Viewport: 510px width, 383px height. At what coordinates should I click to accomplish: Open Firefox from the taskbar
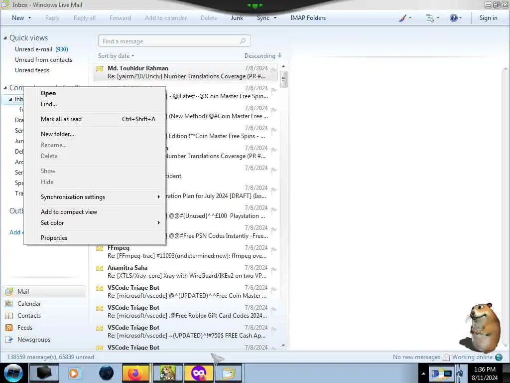pos(135,373)
